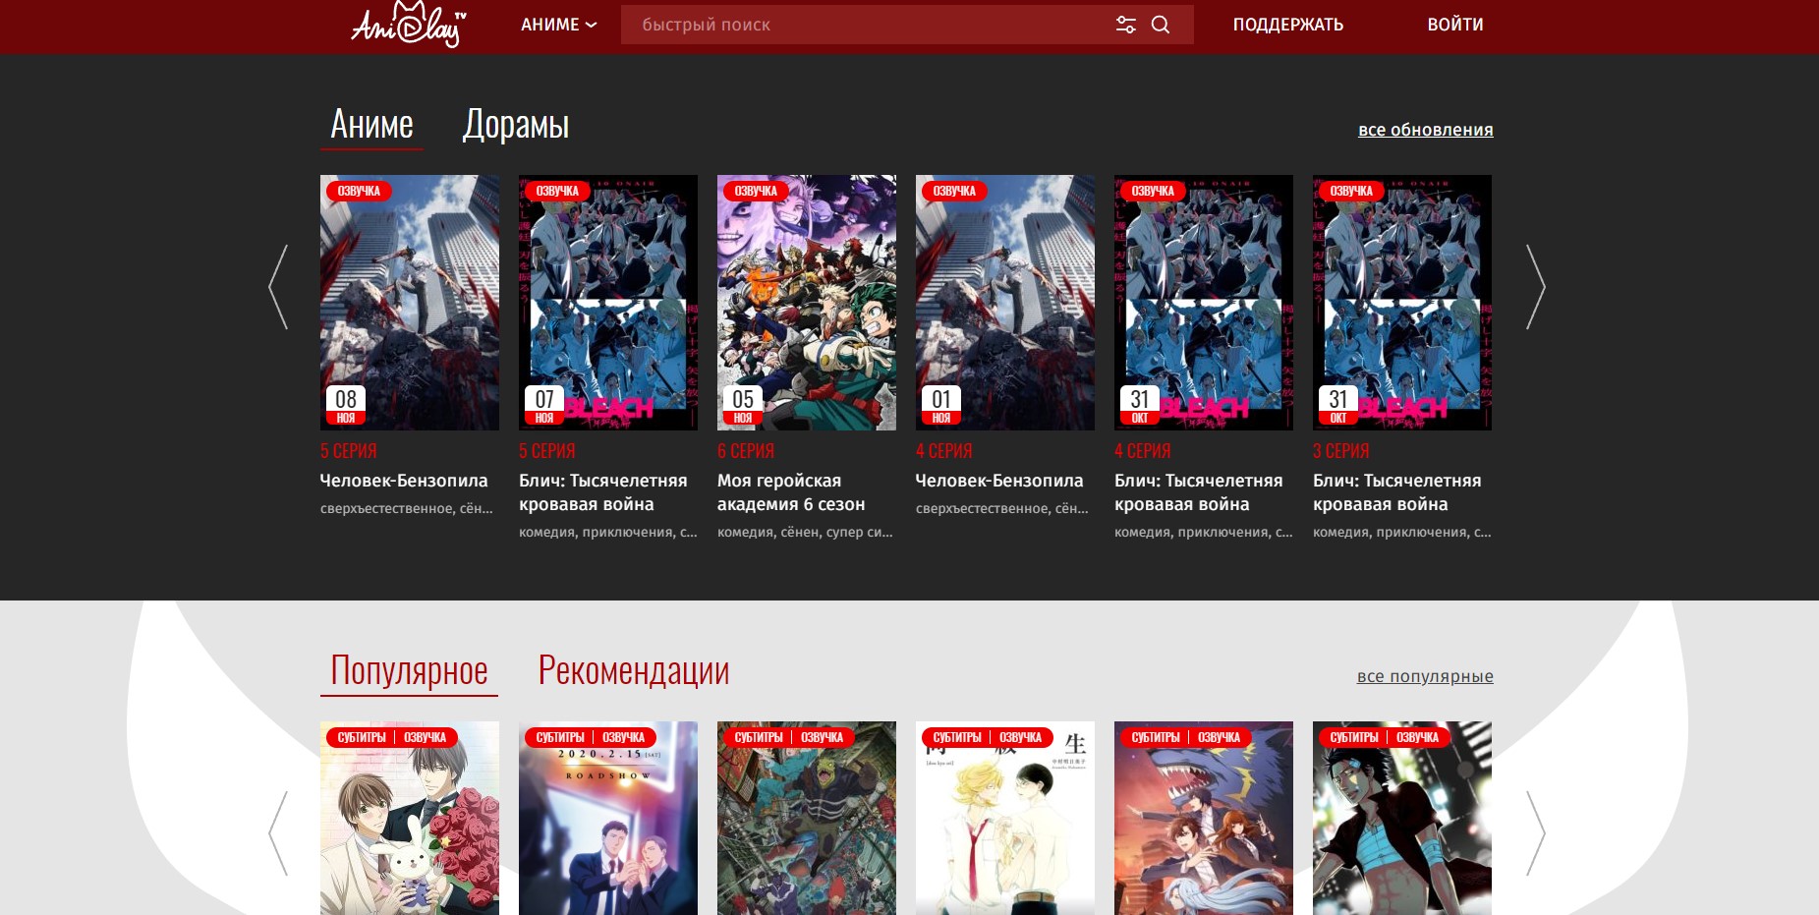Open popular poster with green lizard-head character
Viewport: 1819px width, 915px height.
click(x=807, y=819)
